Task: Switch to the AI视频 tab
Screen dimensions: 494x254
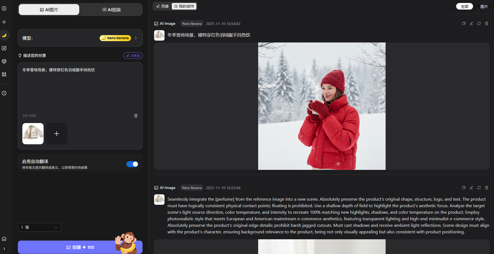Action: click(x=112, y=10)
